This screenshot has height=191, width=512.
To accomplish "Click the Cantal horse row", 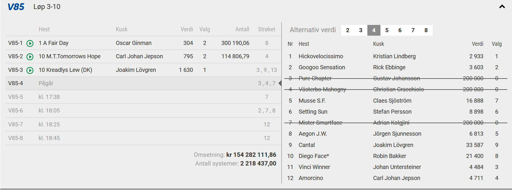I will (307, 145).
